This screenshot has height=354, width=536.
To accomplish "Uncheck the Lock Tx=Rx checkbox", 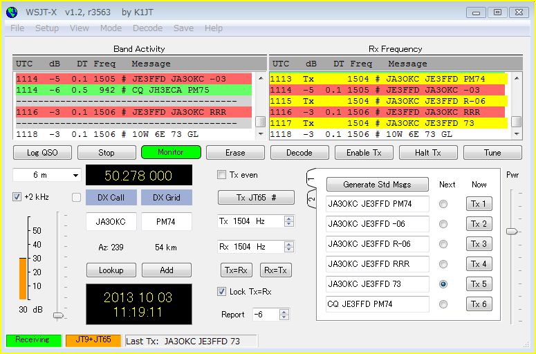I will [x=222, y=292].
